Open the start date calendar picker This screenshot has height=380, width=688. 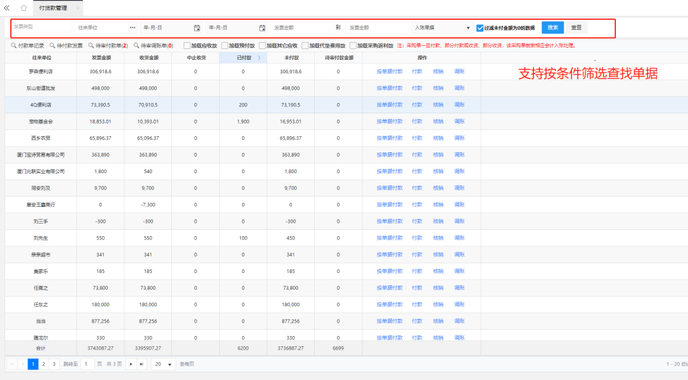tap(197, 28)
